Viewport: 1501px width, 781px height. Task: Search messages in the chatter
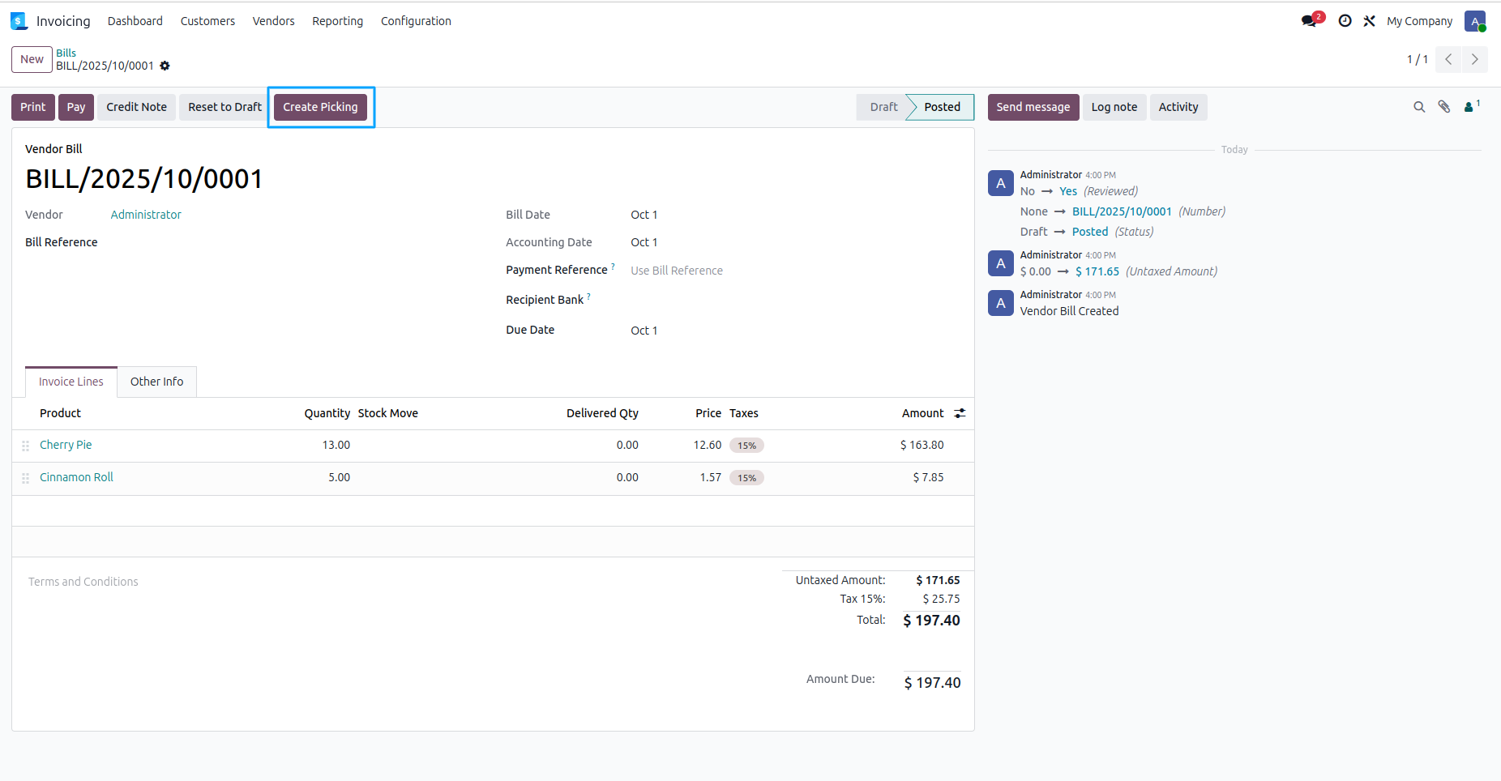[1419, 107]
